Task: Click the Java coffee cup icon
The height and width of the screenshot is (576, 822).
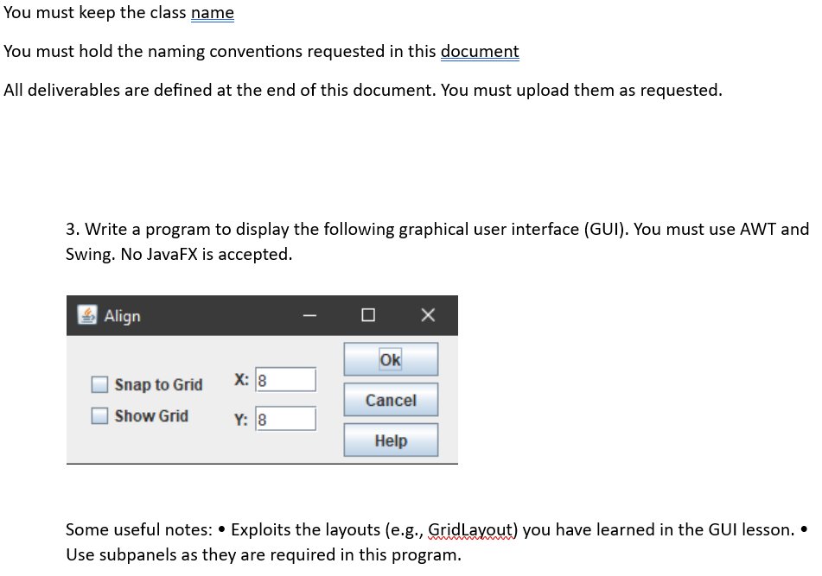Action: (x=87, y=315)
